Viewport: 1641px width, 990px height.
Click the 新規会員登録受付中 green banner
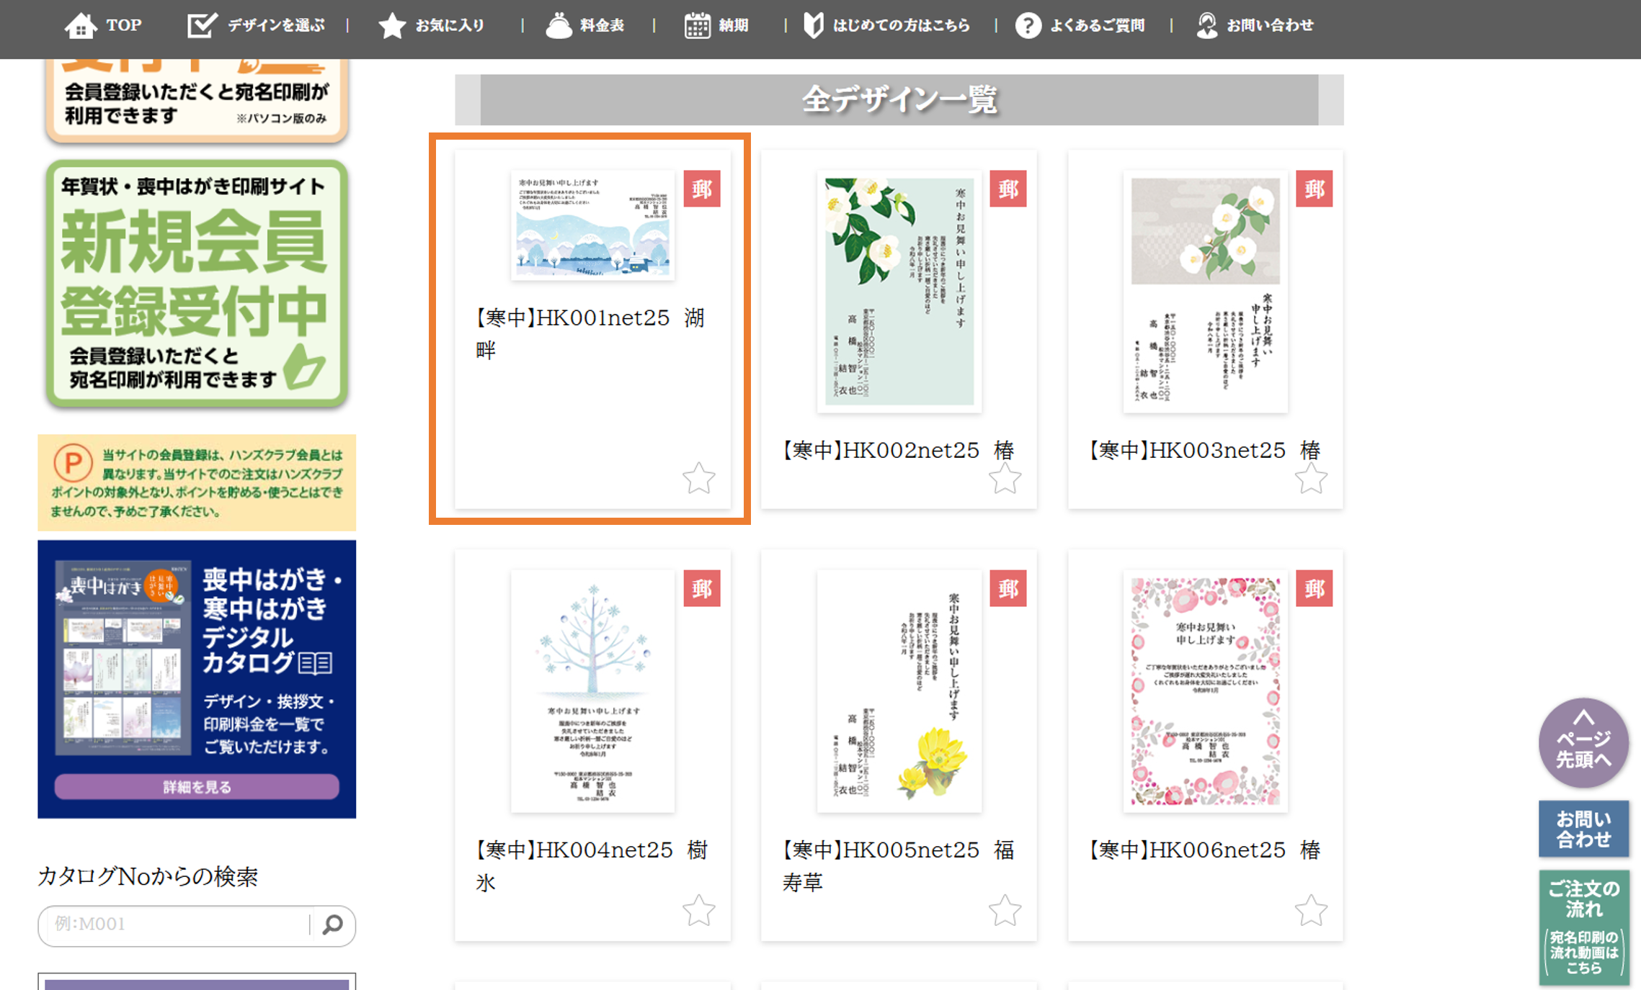(x=197, y=284)
